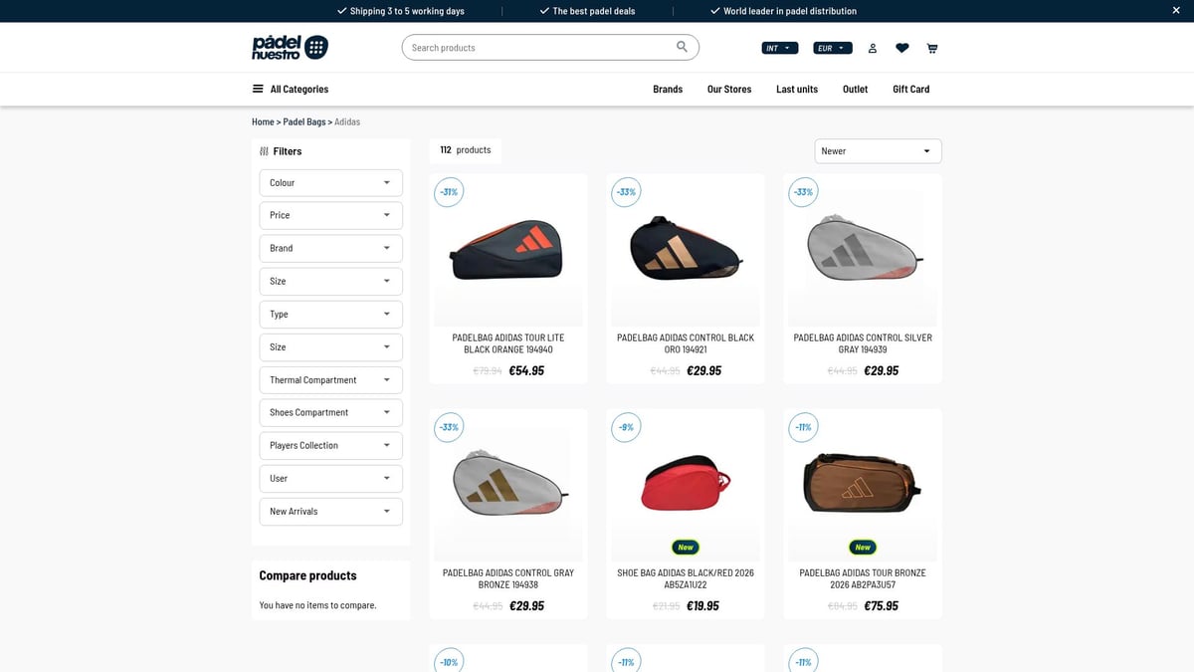Click title Padelbag Adidas Control Black Oro 194921
Image resolution: width=1194 pixels, height=672 pixels.
point(686,343)
